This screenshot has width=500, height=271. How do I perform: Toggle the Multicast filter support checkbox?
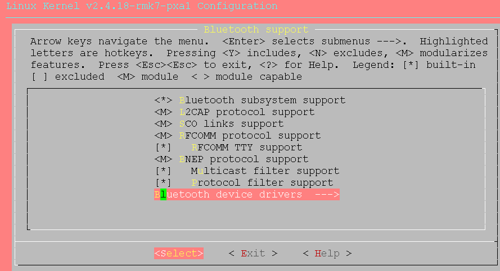tap(163, 171)
